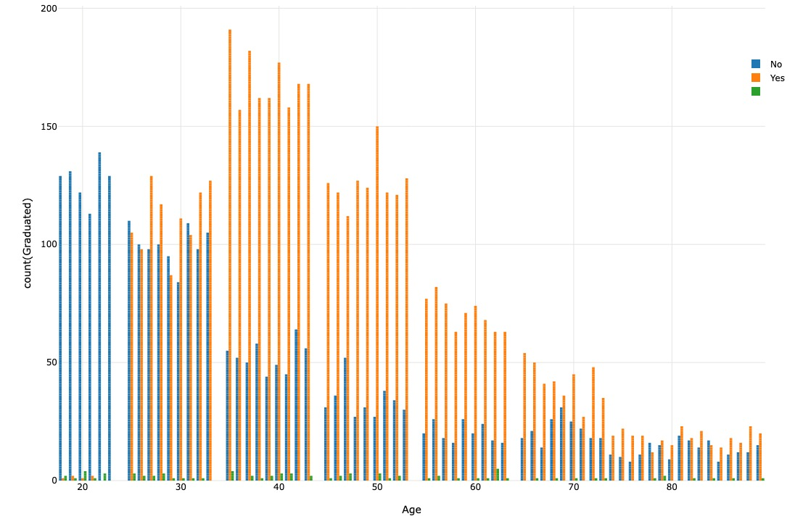
Task: Select the tallest blue bar near age 22
Action: [x=99, y=315]
